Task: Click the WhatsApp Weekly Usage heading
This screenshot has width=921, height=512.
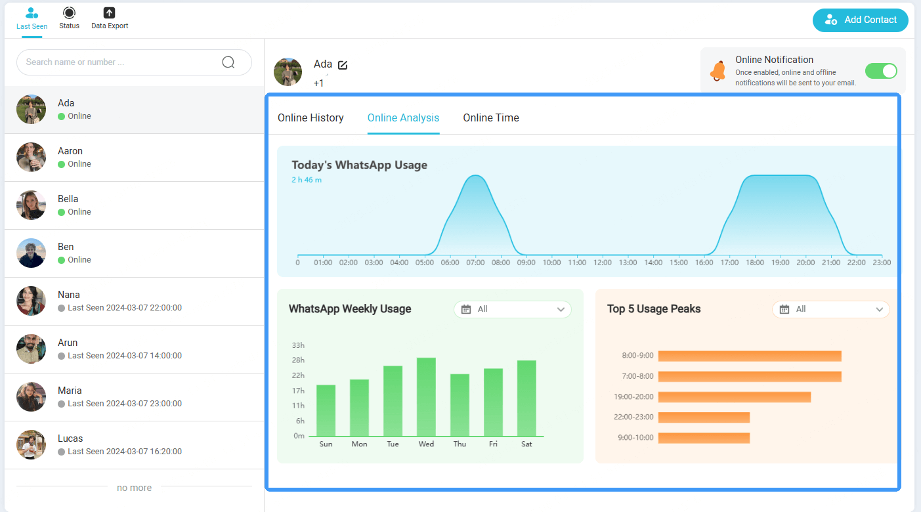Action: [350, 309]
